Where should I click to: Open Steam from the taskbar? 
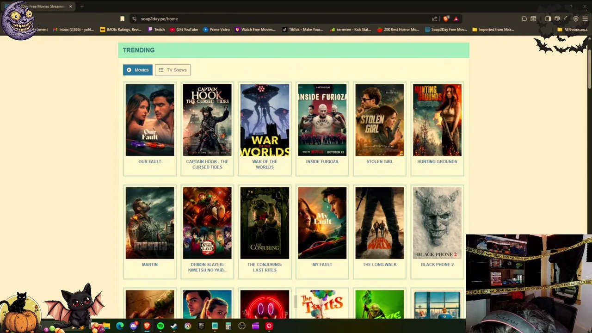(x=174, y=326)
